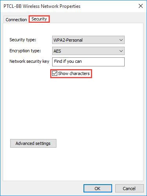Switch to the Connection tab
Image resolution: width=147 pixels, height=196 pixels.
tap(16, 20)
